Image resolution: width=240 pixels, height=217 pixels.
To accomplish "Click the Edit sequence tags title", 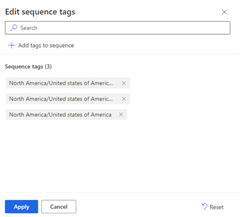I will 40,12.
